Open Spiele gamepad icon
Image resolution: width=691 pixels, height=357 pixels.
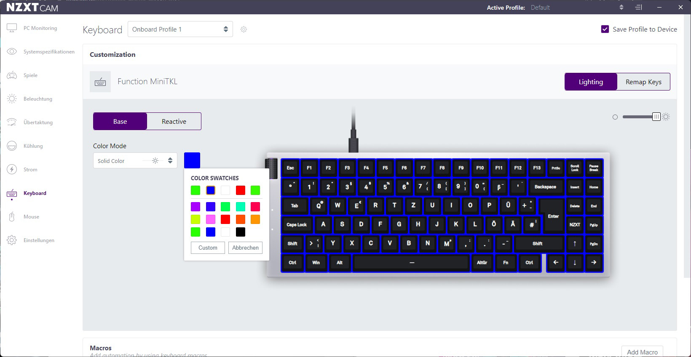[x=12, y=75]
